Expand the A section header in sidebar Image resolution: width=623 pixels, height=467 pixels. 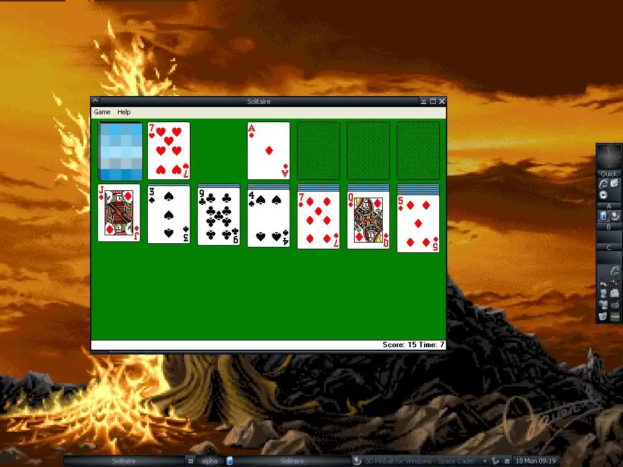pyautogui.click(x=608, y=206)
